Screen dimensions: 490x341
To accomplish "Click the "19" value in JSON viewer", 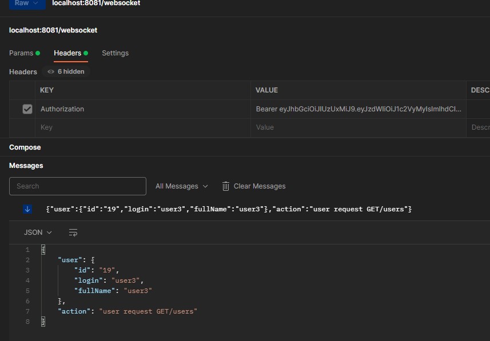I will coord(107,270).
